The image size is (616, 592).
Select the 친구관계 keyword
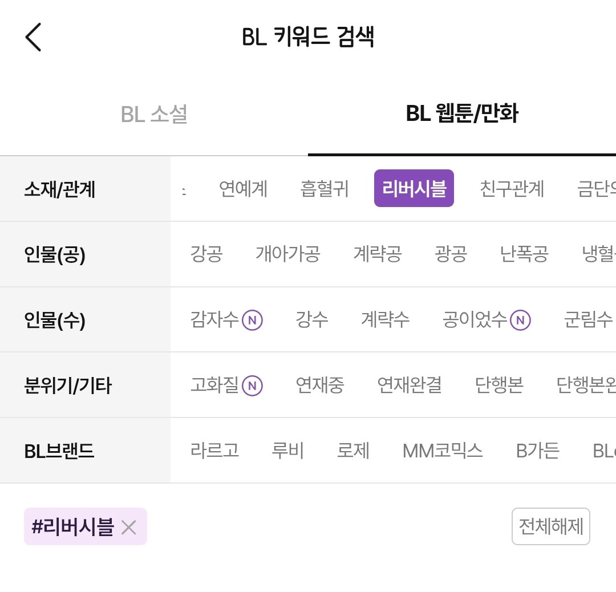(x=512, y=189)
